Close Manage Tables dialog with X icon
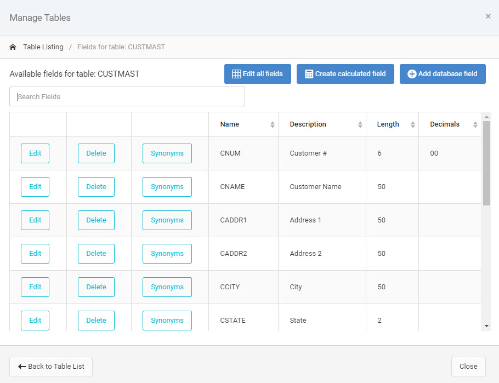 488,16
